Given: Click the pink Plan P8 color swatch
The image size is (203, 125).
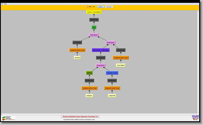Looking at the screenshot, I should (87, 7).
